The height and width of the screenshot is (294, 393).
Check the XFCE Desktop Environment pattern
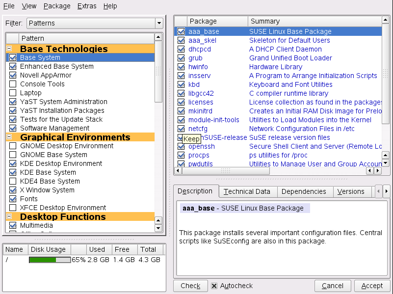pyautogui.click(x=13, y=208)
